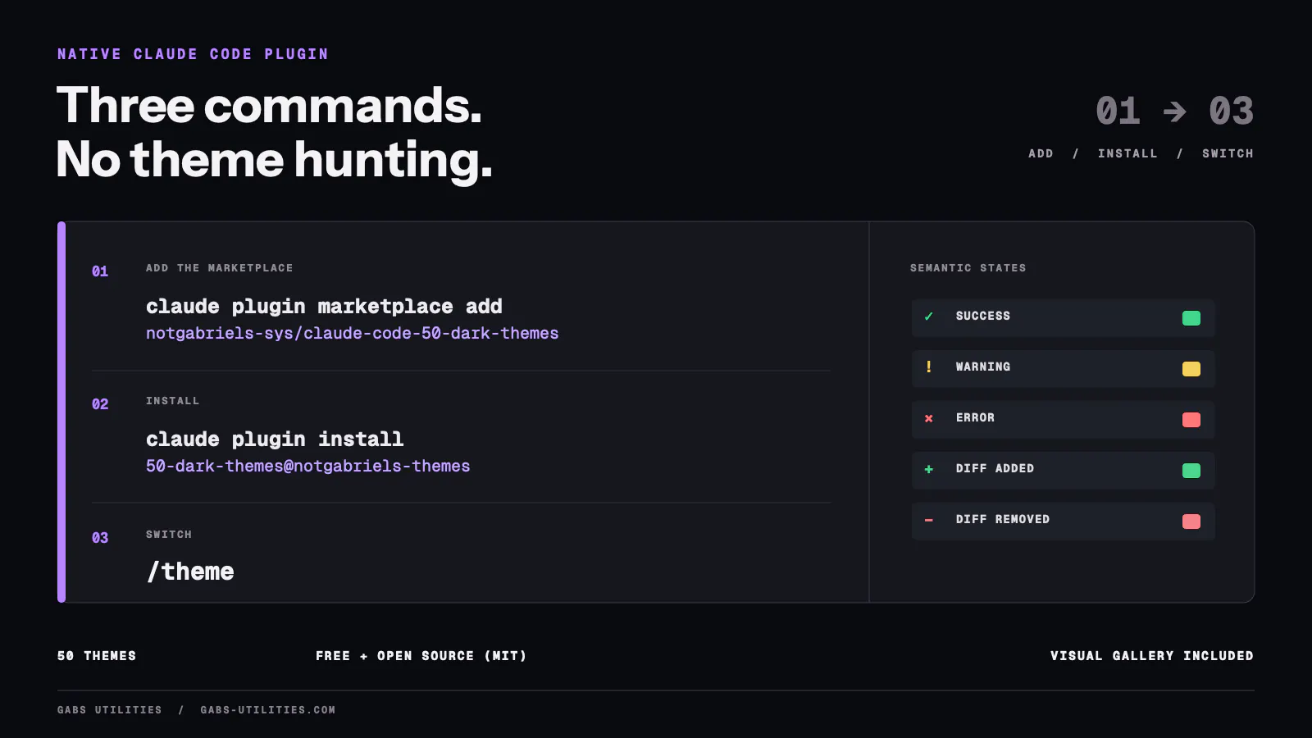
Task: Click the GABS UTILITIES footer text
Action: [110, 710]
